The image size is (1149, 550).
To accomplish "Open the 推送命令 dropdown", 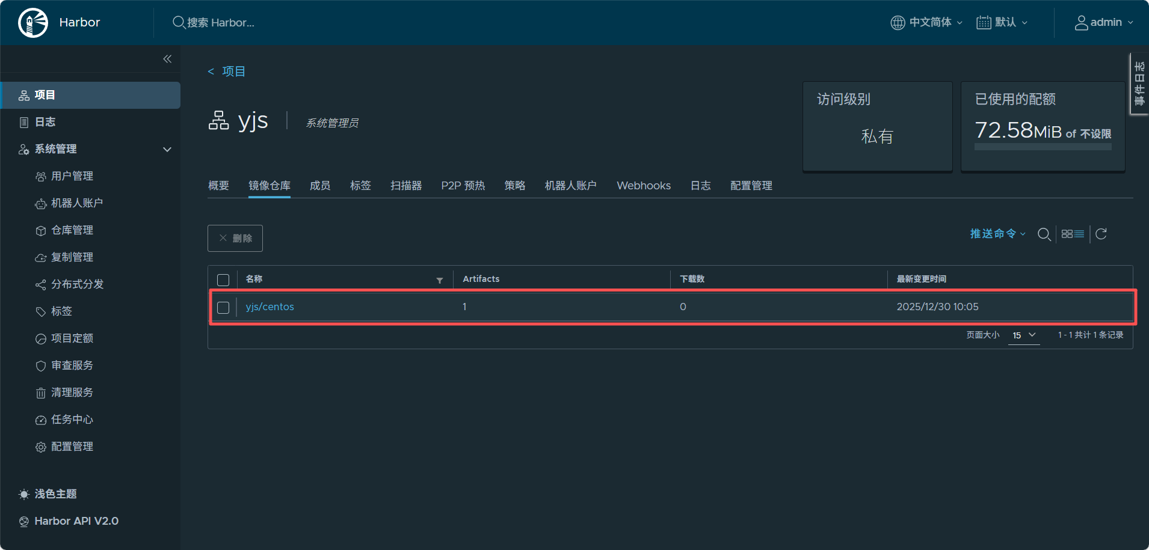I will [x=998, y=234].
